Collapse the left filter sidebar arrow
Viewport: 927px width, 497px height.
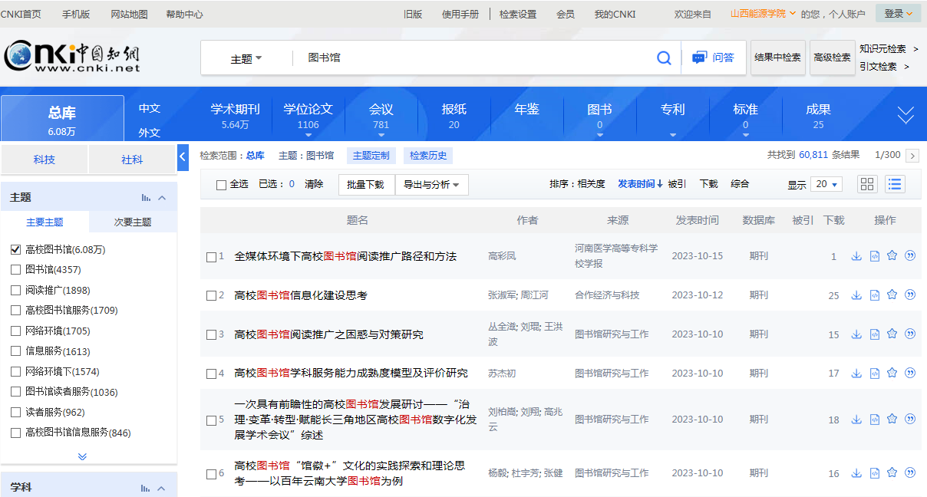[183, 157]
